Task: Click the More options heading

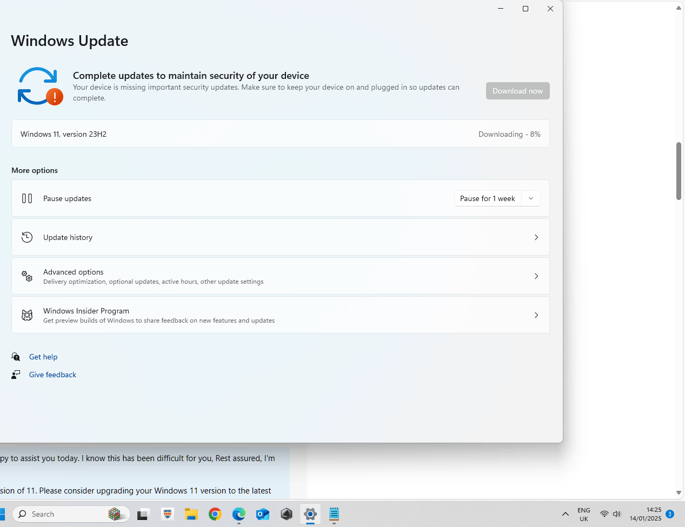Action: (35, 170)
